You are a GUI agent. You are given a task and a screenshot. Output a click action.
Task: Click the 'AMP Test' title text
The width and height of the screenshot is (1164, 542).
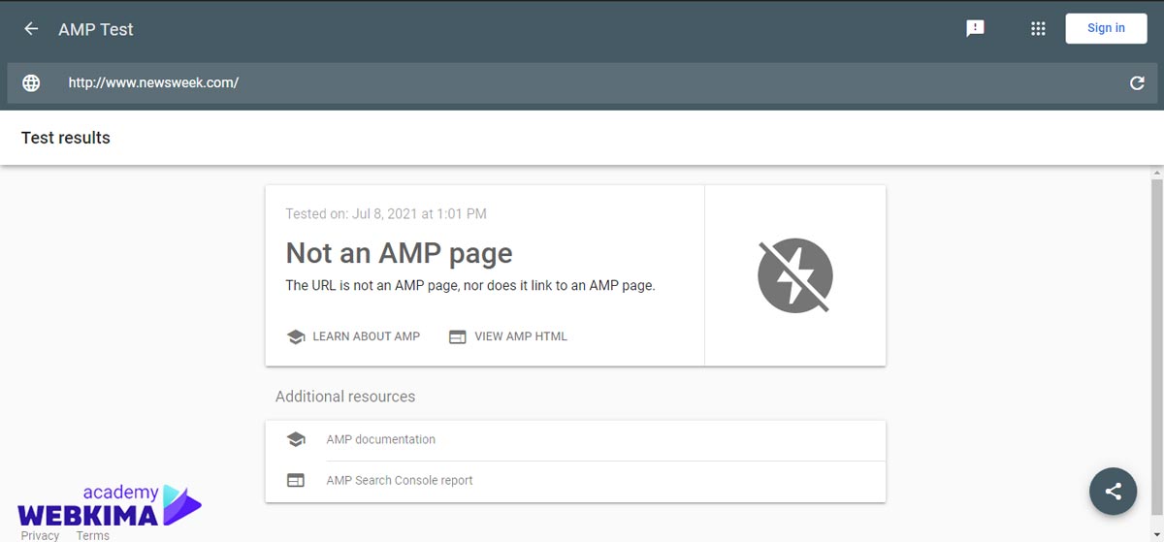pyautogui.click(x=96, y=29)
